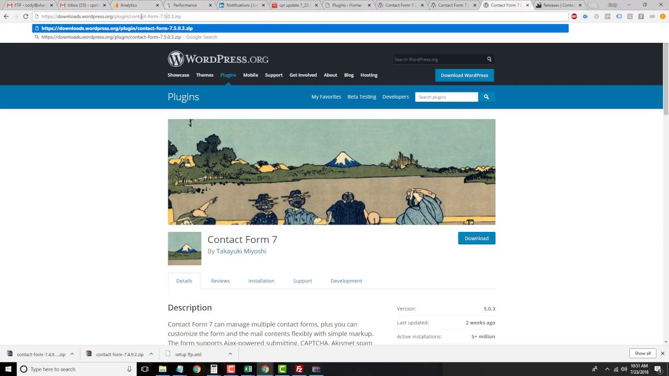The width and height of the screenshot is (669, 376).
Task: Open Excel from the taskbar
Action: 248,369
